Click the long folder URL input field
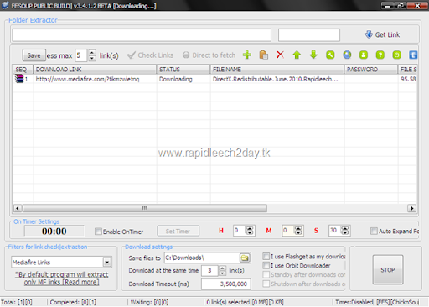The image size is (429, 307). click(x=142, y=35)
